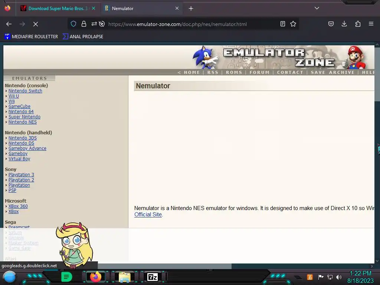The height and width of the screenshot is (285, 380).
Task: Open the Wii U emulators link
Action: click(14, 96)
